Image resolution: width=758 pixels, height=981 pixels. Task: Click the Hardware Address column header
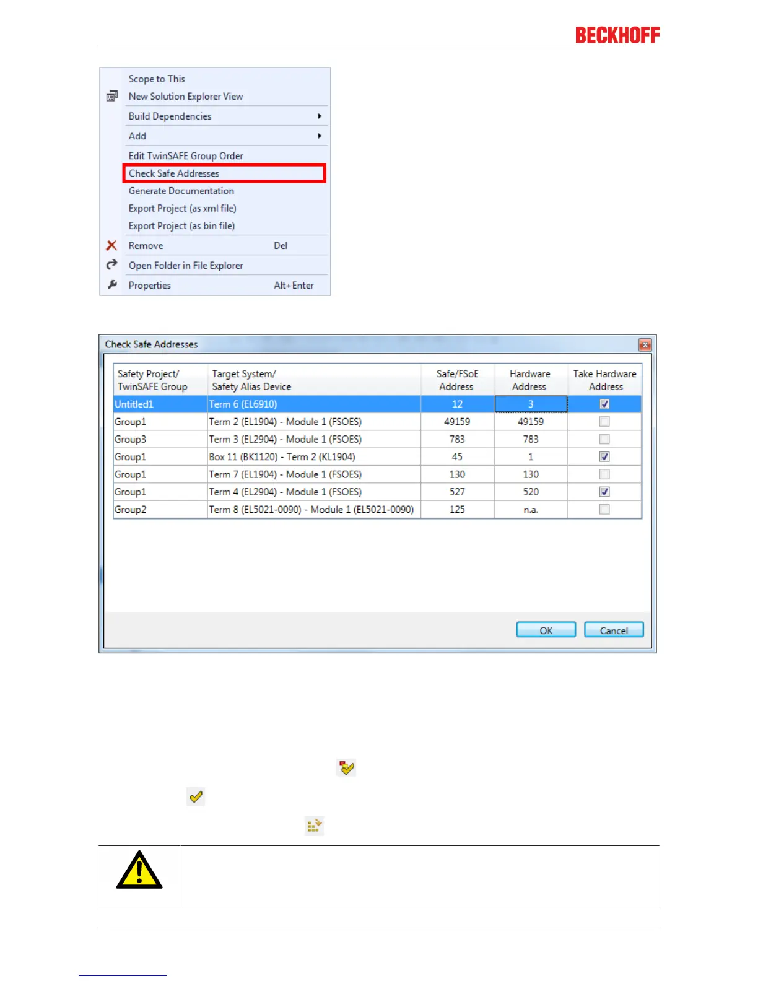click(x=531, y=380)
